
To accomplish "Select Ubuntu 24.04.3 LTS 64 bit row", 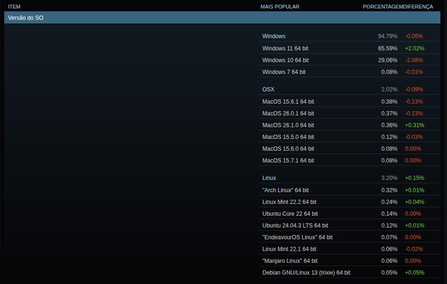I will pos(295,226).
